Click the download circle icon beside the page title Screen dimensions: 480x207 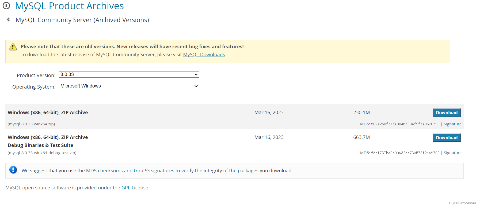(x=6, y=6)
